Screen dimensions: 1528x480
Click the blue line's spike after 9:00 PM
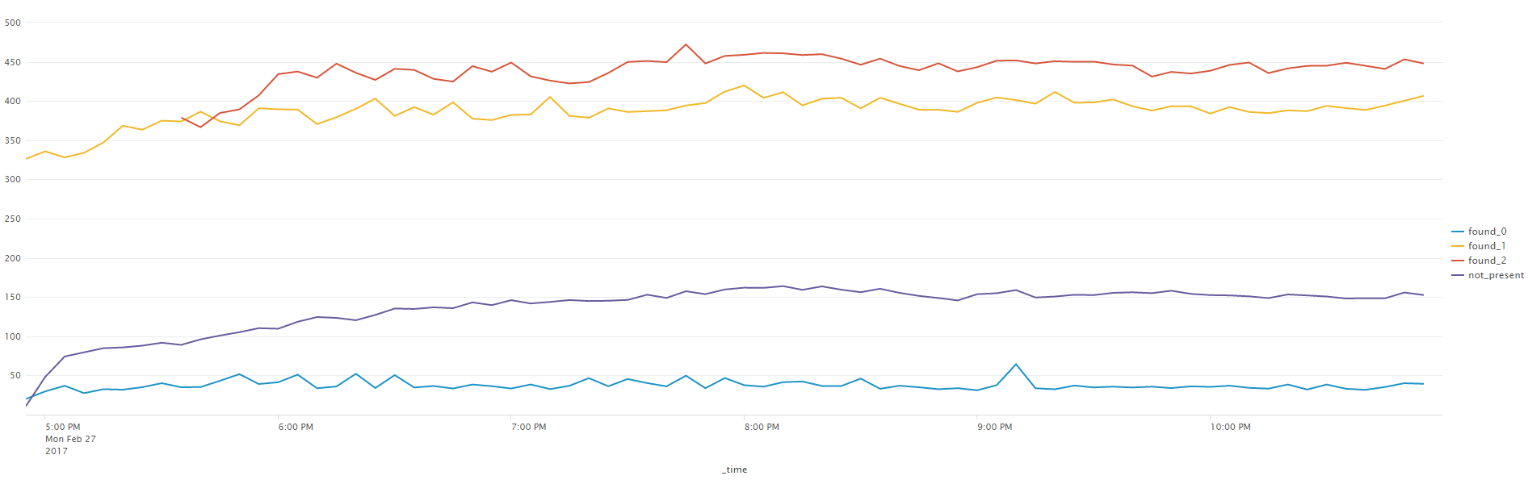[x=1016, y=365]
